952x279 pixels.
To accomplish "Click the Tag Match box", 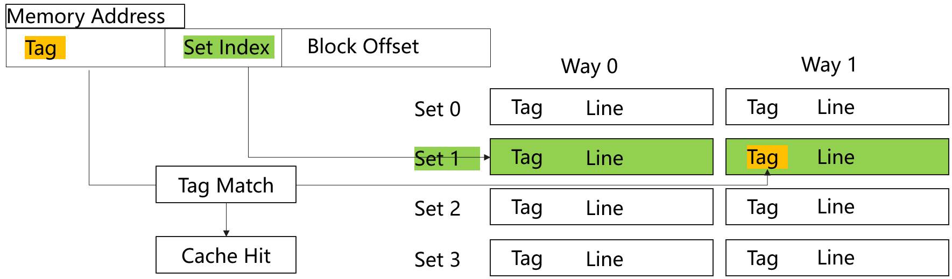I will [225, 185].
